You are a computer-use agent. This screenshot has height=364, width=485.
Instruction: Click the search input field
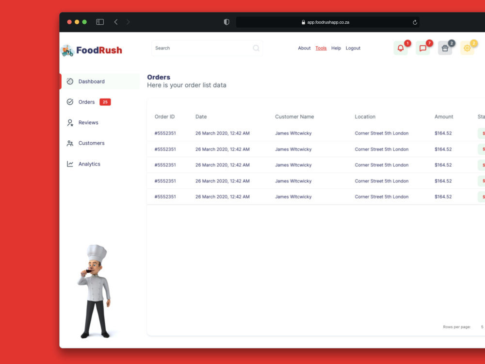204,48
